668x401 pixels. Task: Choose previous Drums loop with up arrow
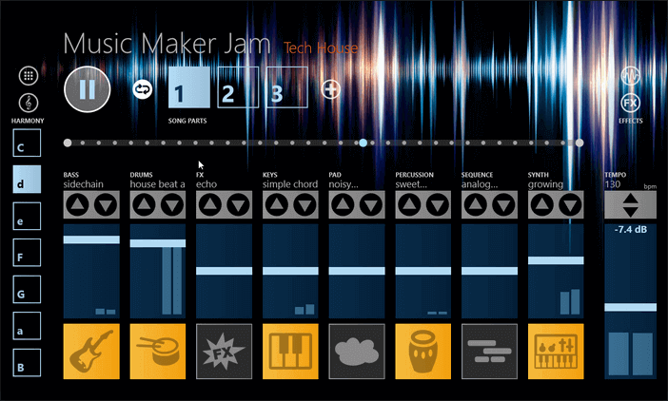coord(144,205)
